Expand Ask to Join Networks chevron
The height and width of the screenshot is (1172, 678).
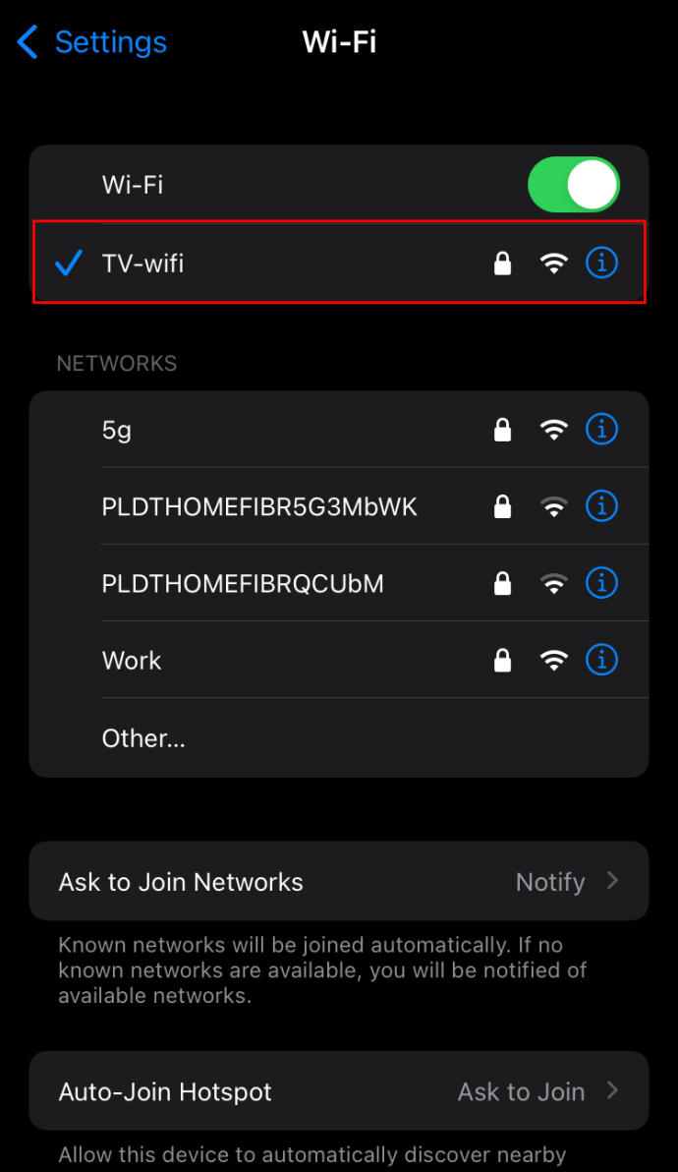point(612,881)
